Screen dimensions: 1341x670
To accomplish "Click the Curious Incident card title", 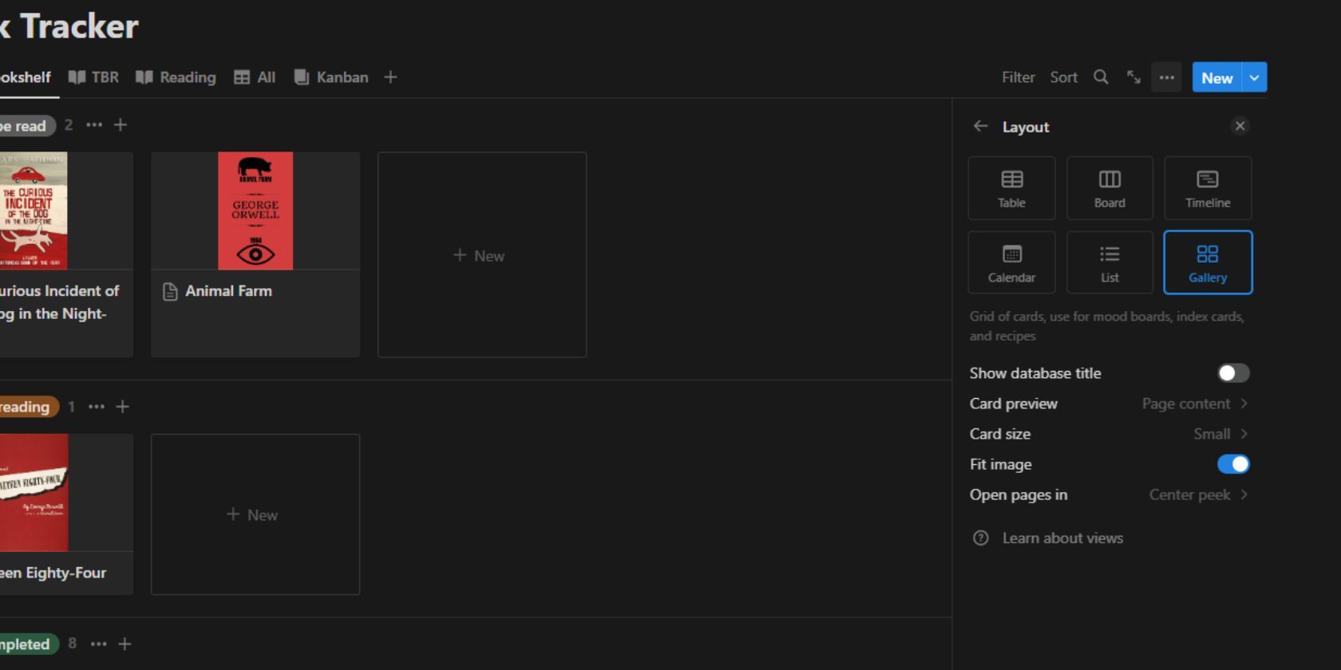I will [x=60, y=302].
